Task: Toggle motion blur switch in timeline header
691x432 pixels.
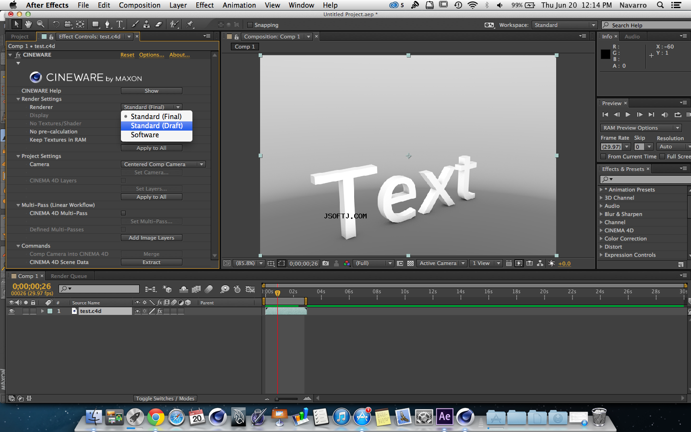Action: pos(209,289)
